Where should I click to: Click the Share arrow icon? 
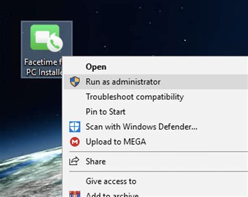(74, 161)
